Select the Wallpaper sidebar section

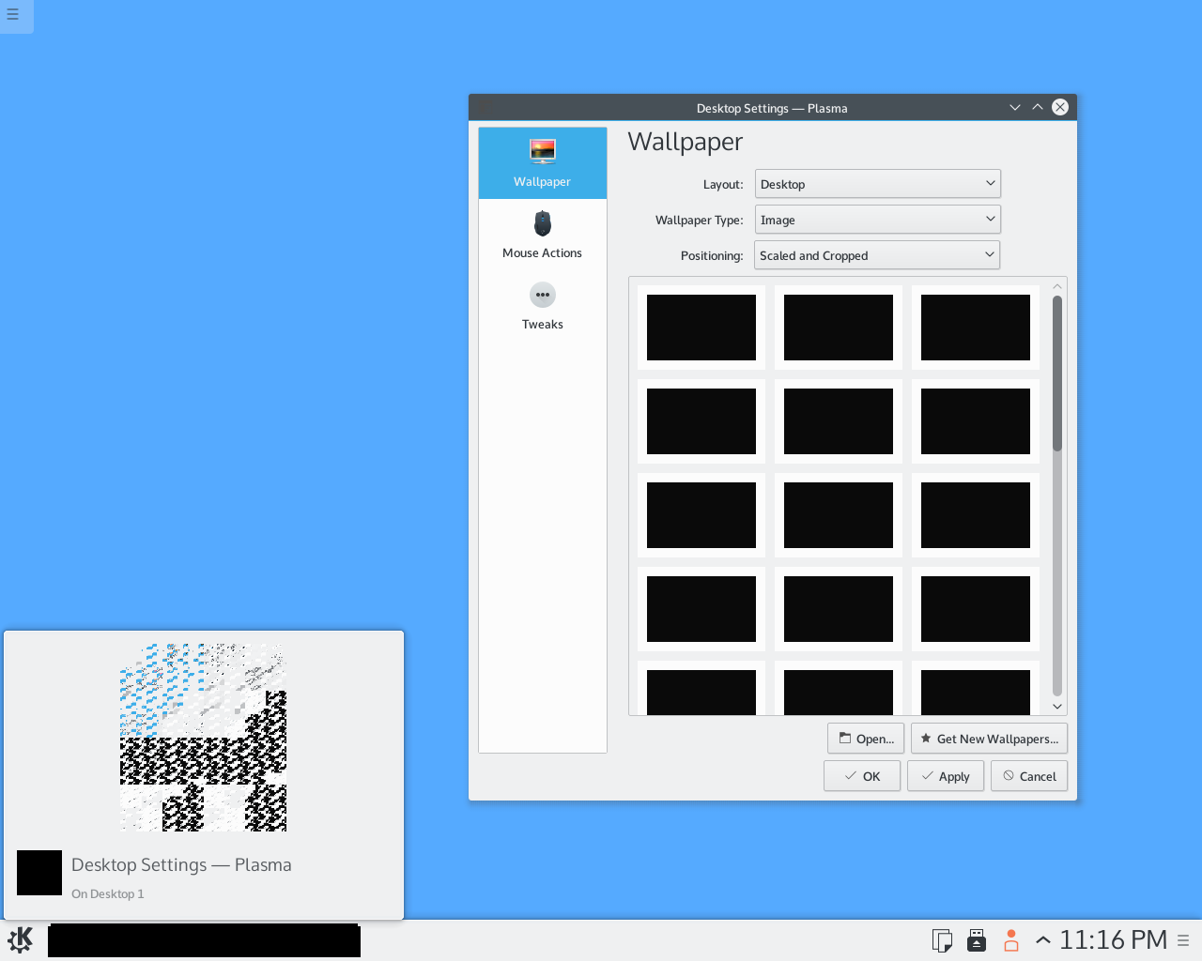click(x=543, y=163)
